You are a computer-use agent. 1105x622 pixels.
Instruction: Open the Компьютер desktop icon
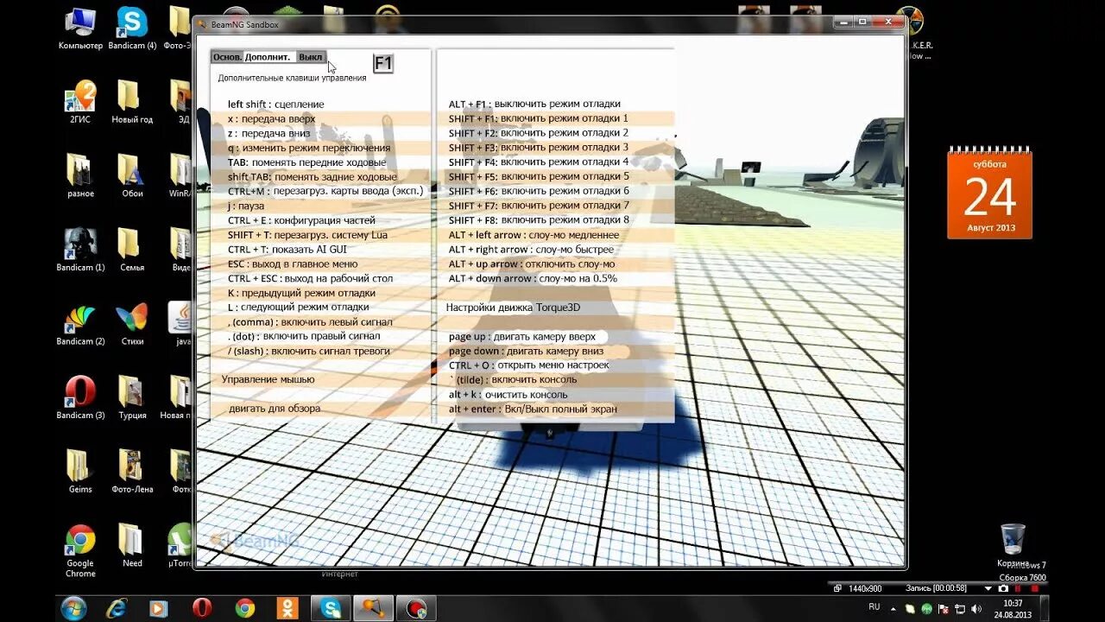click(x=80, y=29)
